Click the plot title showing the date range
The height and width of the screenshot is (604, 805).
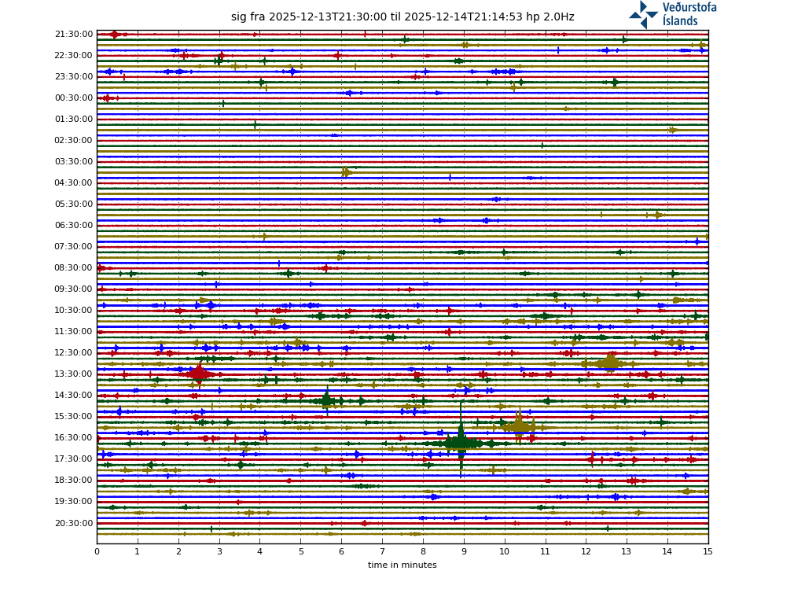402,17
